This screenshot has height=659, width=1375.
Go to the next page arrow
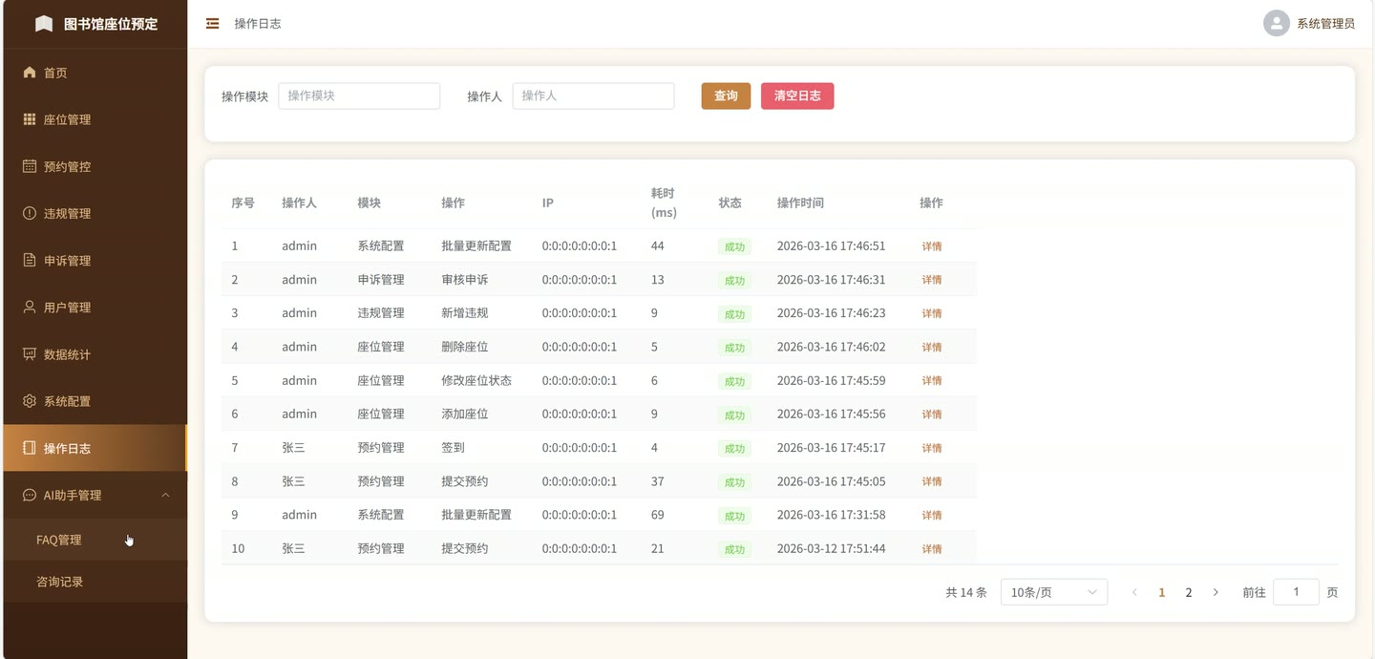pyautogui.click(x=1216, y=592)
